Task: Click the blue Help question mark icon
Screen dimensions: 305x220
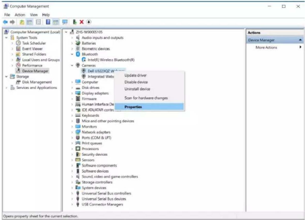Action: click(x=48, y=22)
